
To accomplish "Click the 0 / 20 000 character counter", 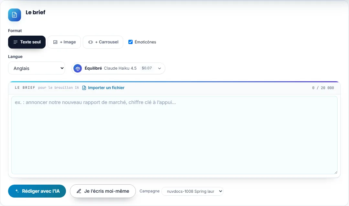I will tap(323, 88).
